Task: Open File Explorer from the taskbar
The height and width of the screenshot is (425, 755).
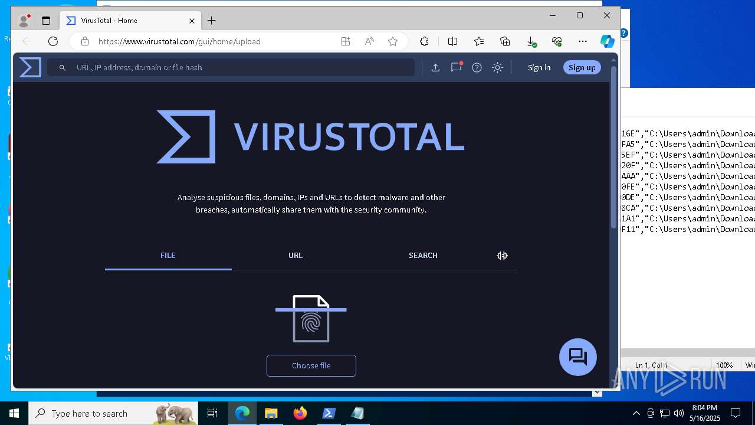Action: (x=271, y=413)
